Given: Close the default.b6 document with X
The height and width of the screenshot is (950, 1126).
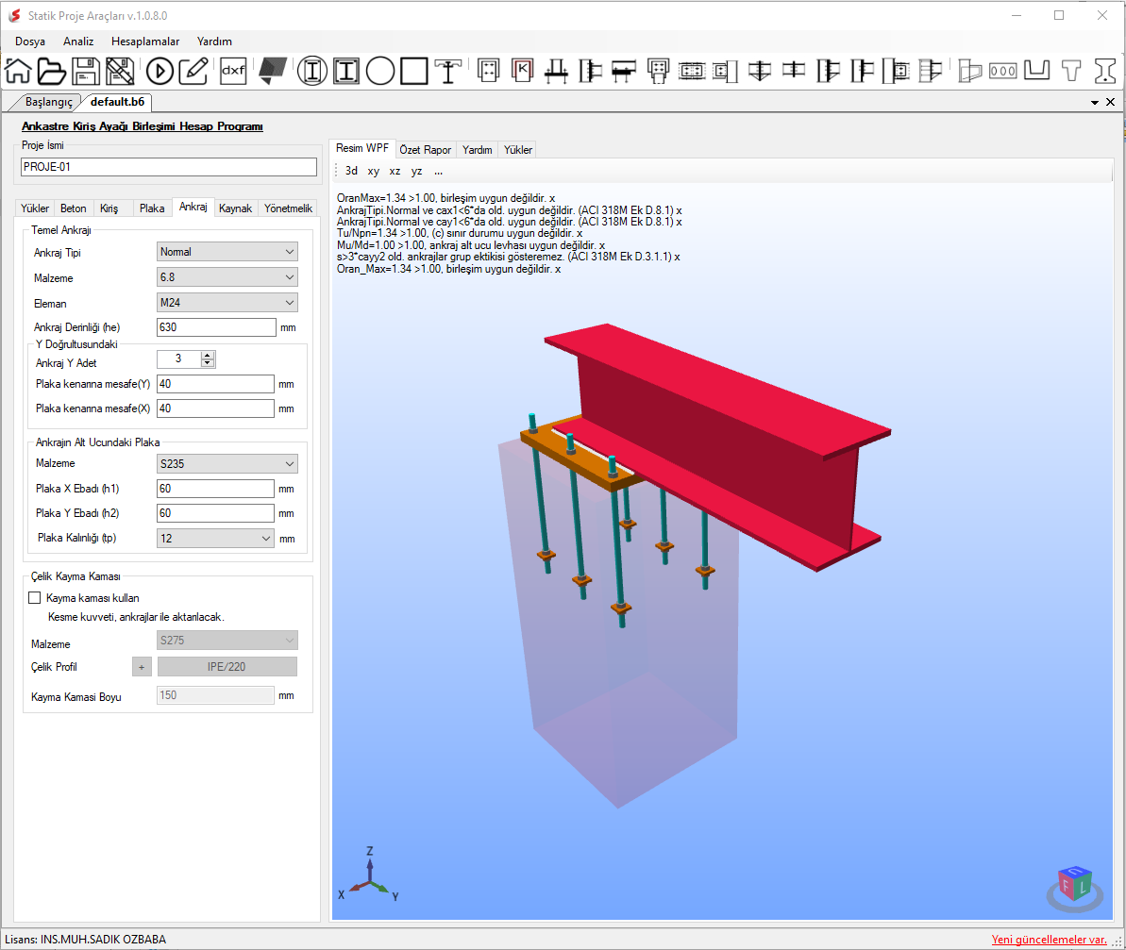Looking at the screenshot, I should point(1110,102).
